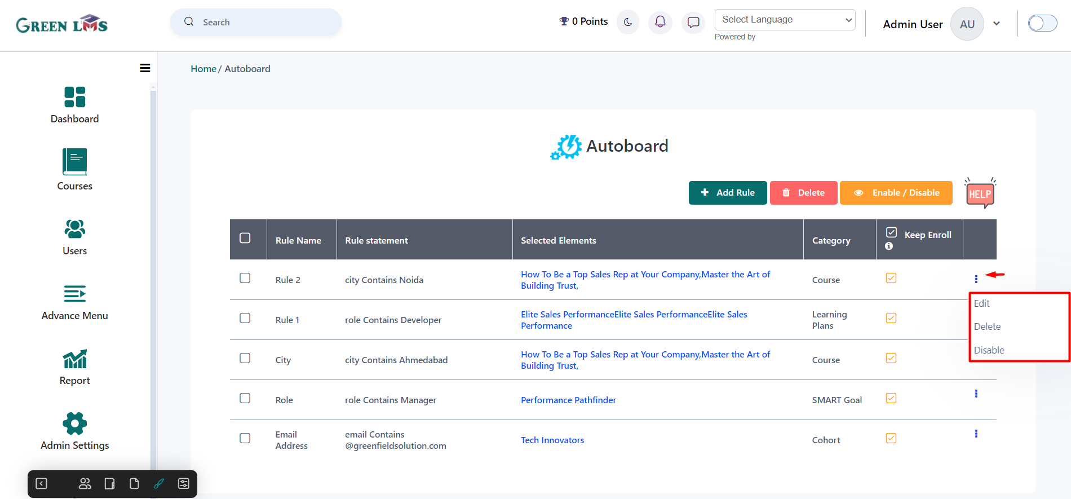The width and height of the screenshot is (1071, 499).
Task: Click the users icon in bottom toolbar
Action: 85,484
